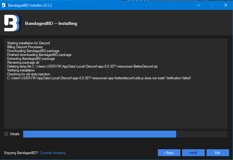This screenshot has width=233, height=160.
Task: Select the 'Finished downloading BandagedBD package' line
Action: click(39, 55)
